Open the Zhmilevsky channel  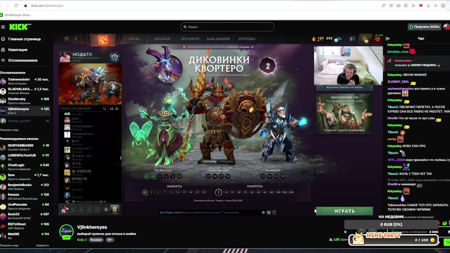25,101
